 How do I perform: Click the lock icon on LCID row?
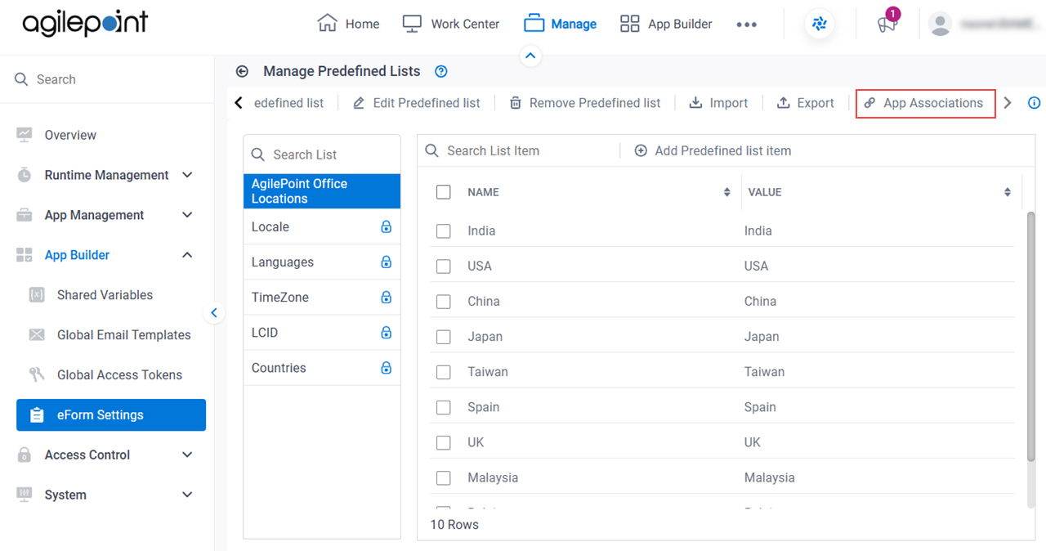(387, 333)
